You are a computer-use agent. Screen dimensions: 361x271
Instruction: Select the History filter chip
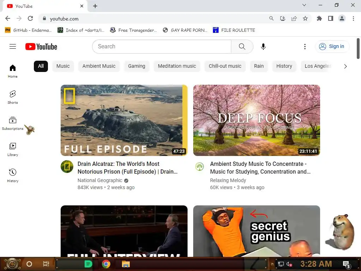(x=284, y=66)
